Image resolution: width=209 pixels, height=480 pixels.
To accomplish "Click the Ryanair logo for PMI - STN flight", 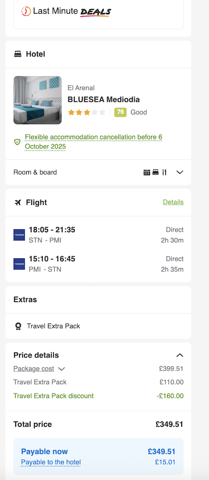I will tap(19, 264).
